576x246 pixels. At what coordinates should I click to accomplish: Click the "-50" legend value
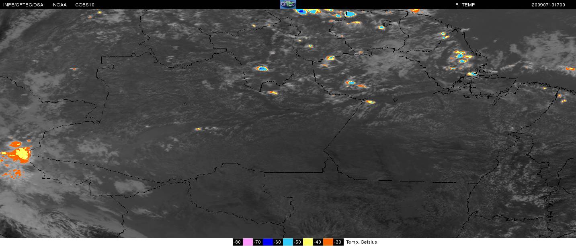click(x=298, y=242)
